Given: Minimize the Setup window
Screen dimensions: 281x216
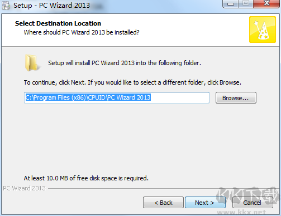Looking at the screenshot, I should pos(230,4).
